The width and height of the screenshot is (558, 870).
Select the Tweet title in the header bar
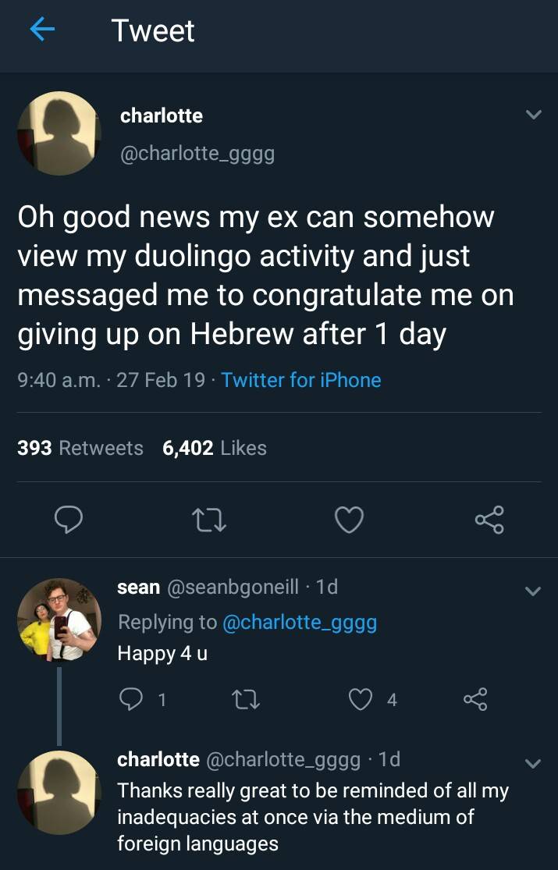click(x=153, y=30)
